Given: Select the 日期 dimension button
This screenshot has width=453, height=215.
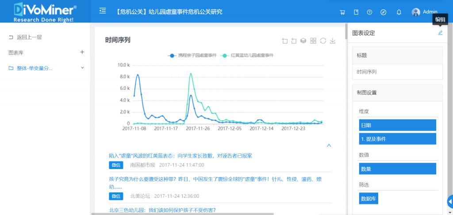Looking at the screenshot, I should [x=397, y=125].
